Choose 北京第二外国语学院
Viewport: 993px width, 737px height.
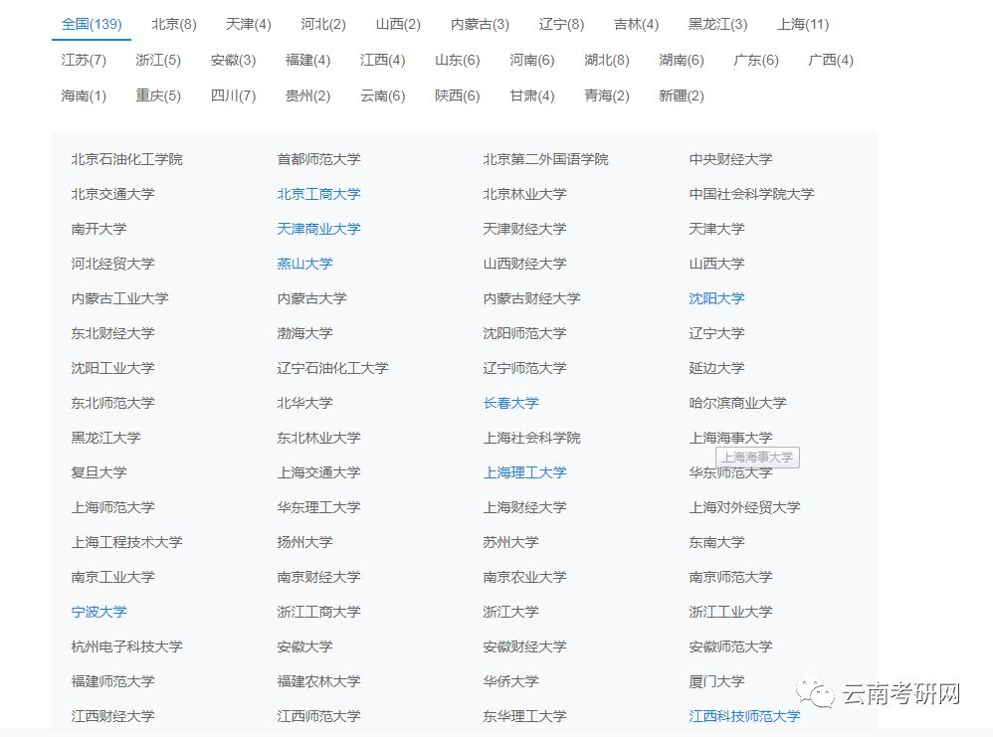(546, 159)
